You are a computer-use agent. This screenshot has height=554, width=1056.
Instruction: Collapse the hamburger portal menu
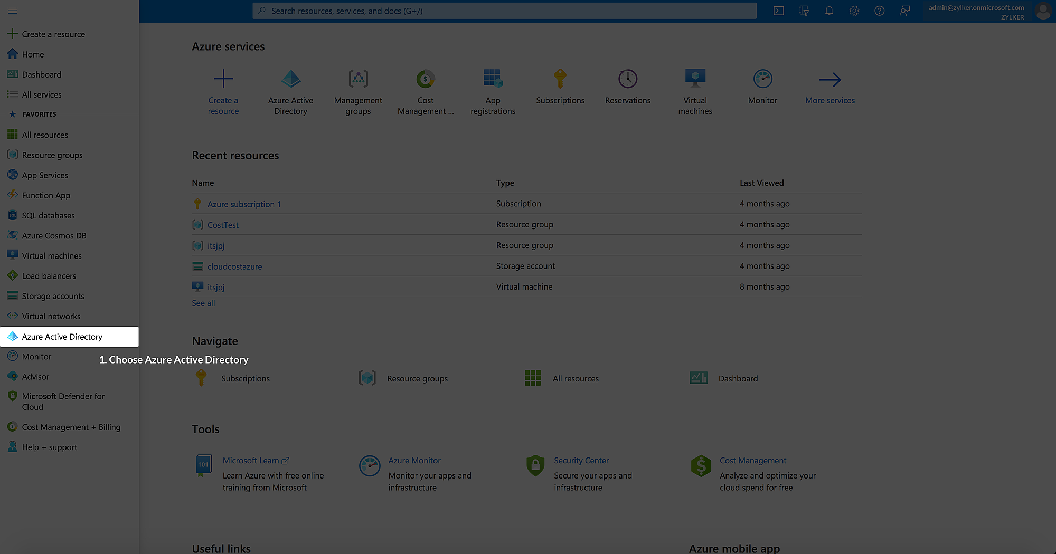(x=13, y=11)
